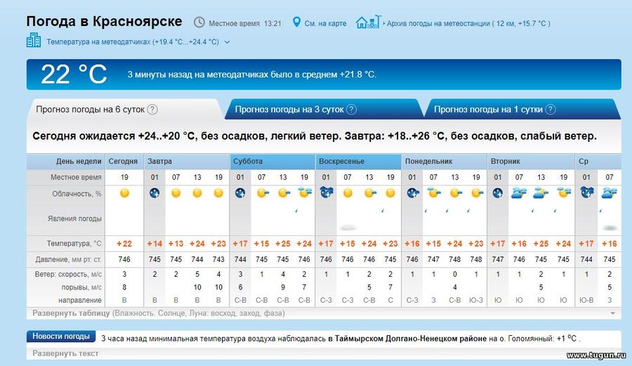Click the Новости погоды button
632x366 pixels.
[x=61, y=336]
